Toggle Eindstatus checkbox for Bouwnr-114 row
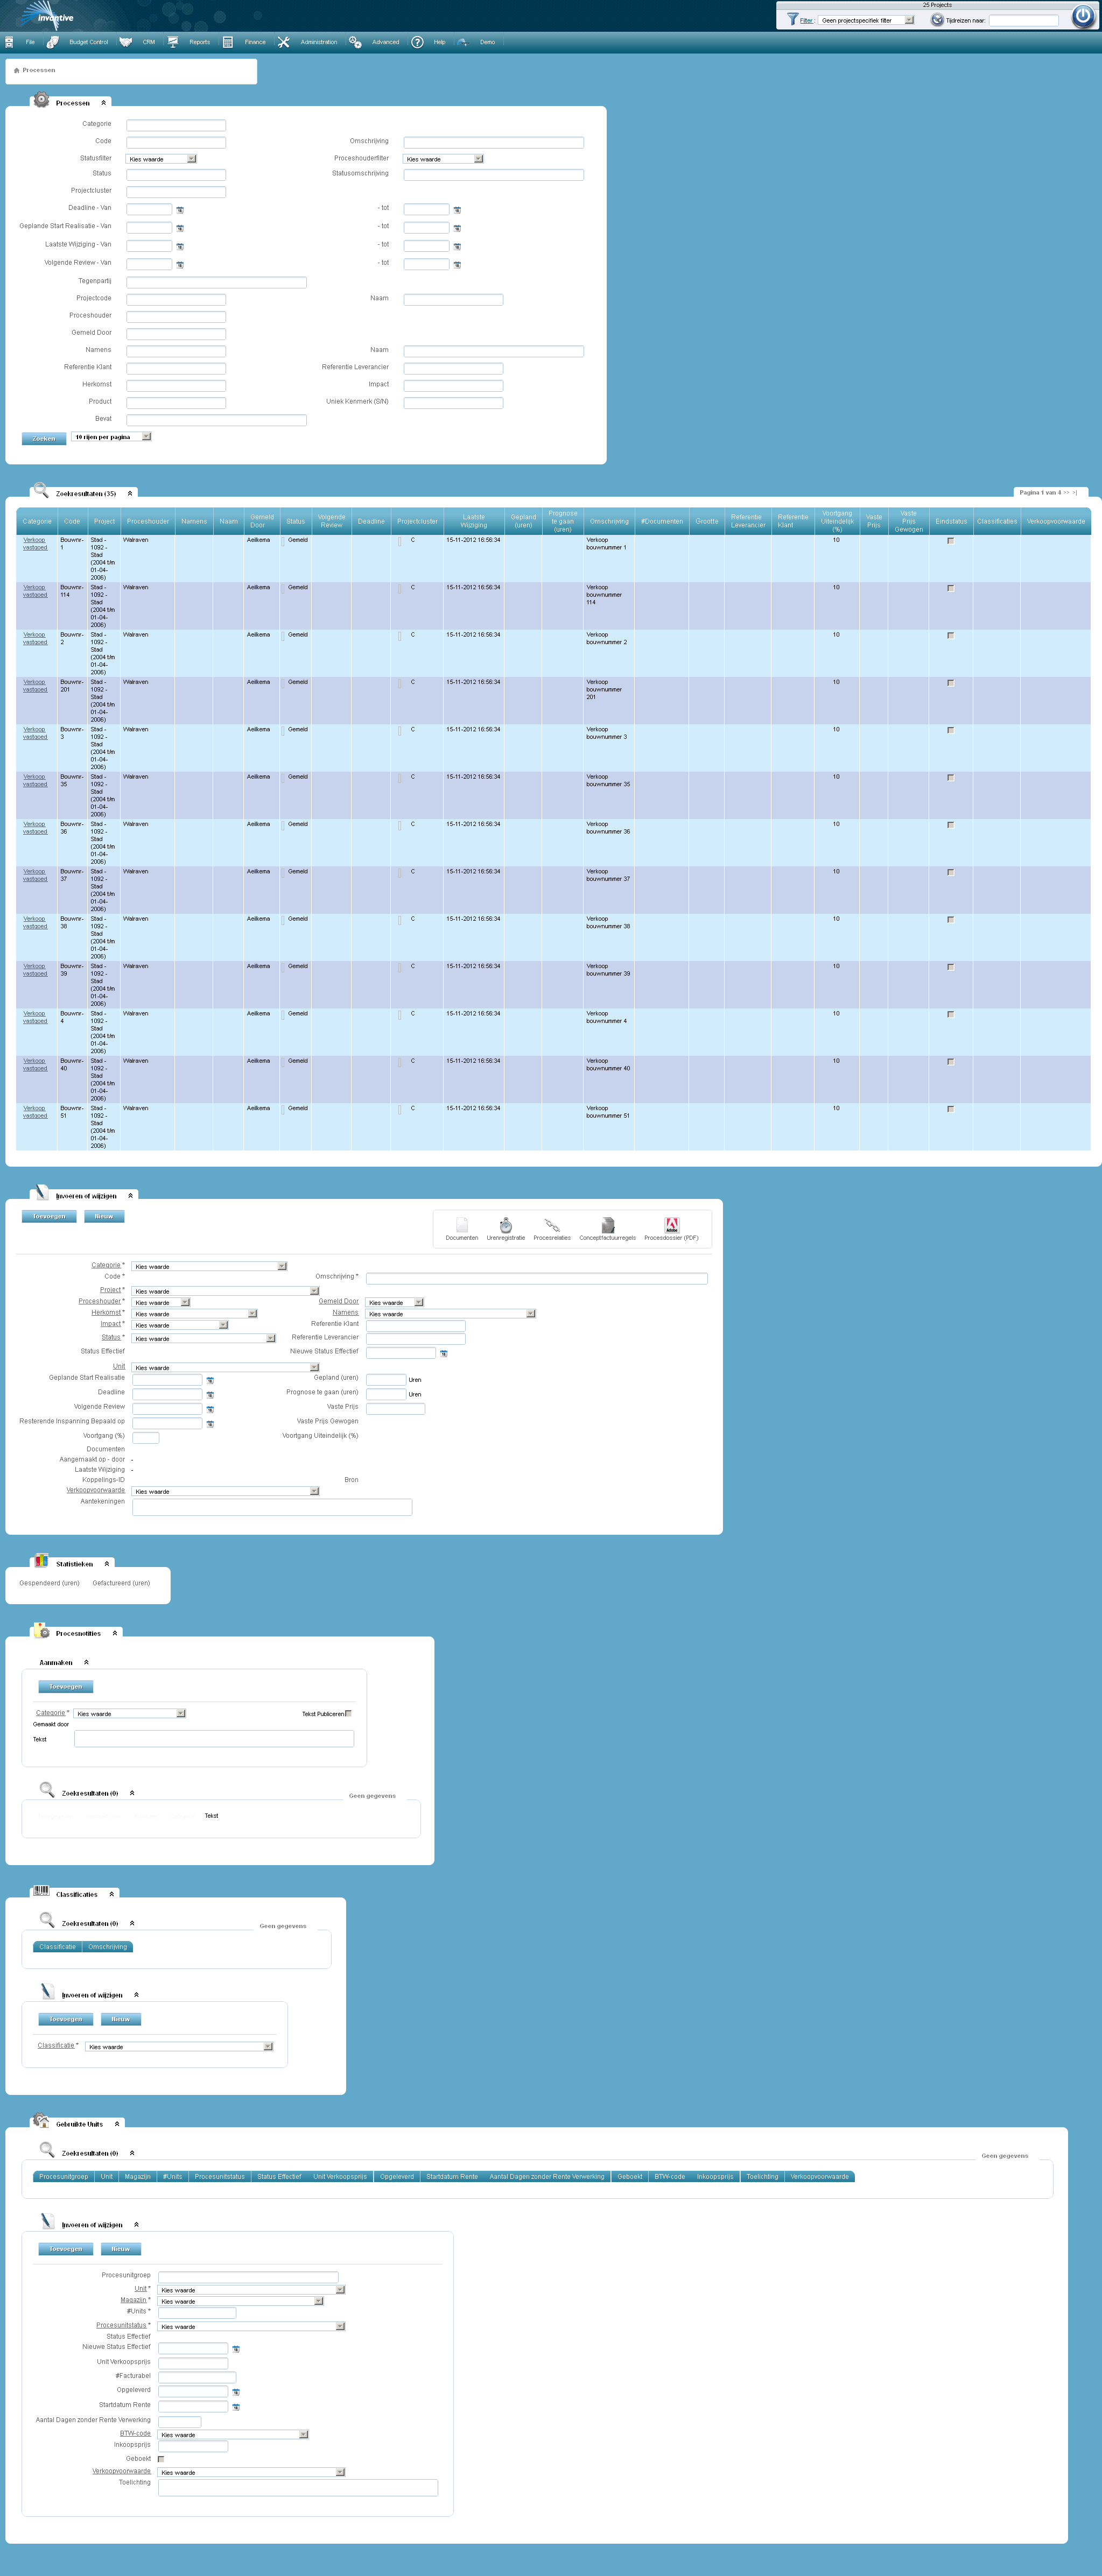1102x2576 pixels. (950, 588)
